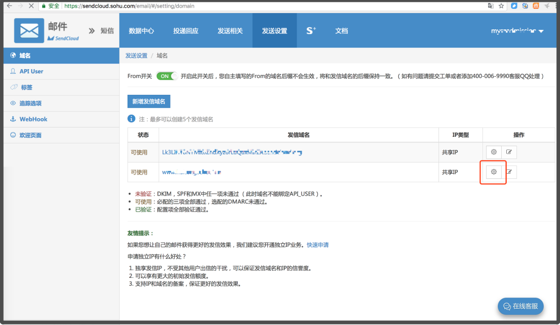The width and height of the screenshot is (560, 325).
Task: Switch to 短信 service
Action: point(107,31)
